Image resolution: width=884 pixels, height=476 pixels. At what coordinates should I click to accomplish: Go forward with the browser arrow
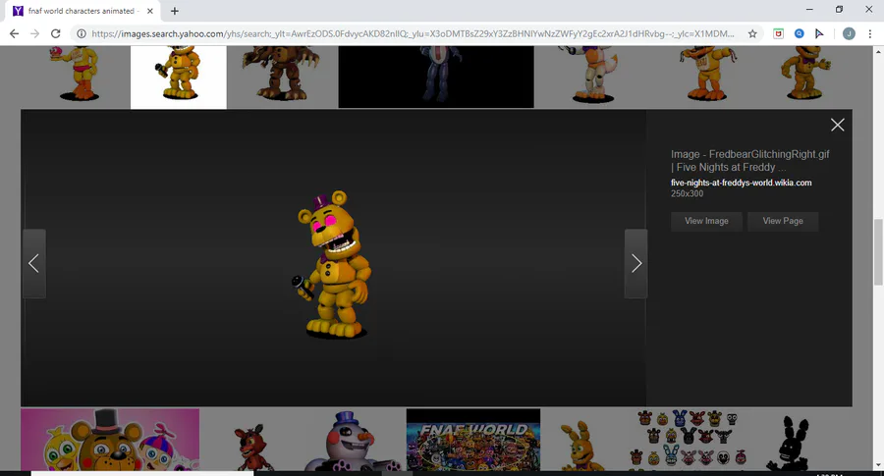(x=35, y=33)
